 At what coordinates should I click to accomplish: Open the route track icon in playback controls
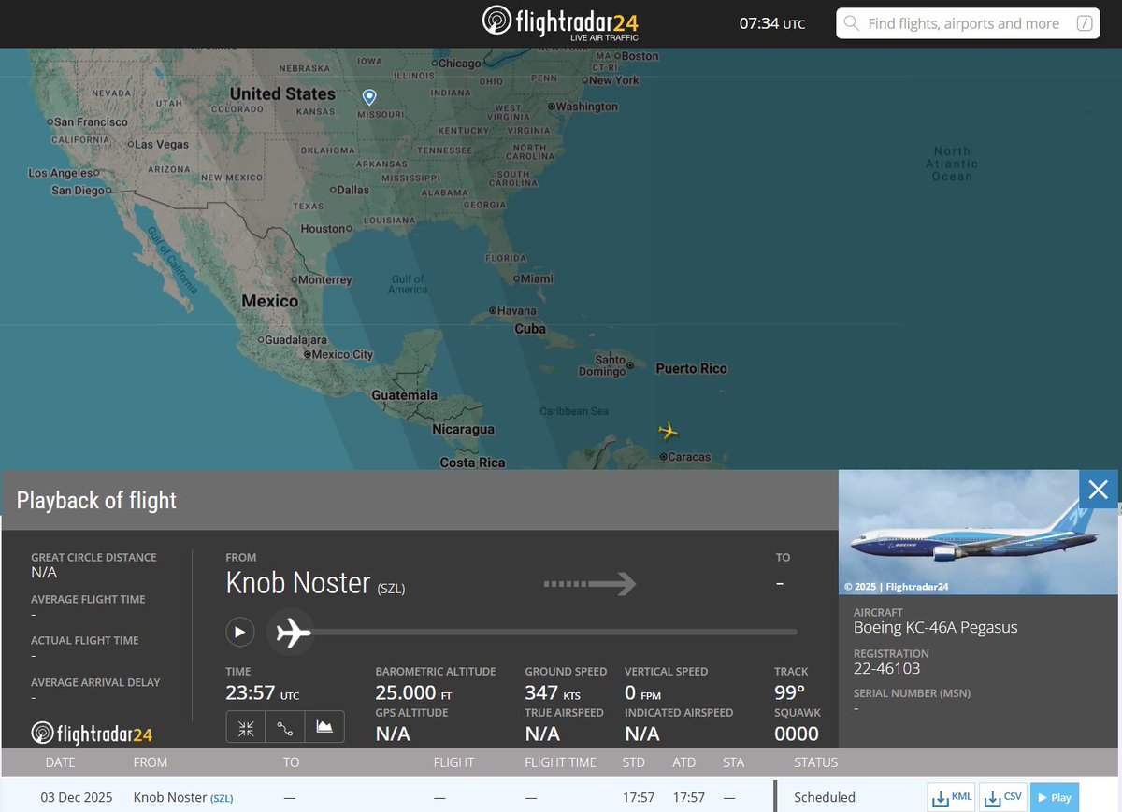pos(284,726)
